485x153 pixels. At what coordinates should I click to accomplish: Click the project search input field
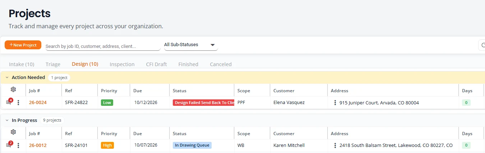103,46
